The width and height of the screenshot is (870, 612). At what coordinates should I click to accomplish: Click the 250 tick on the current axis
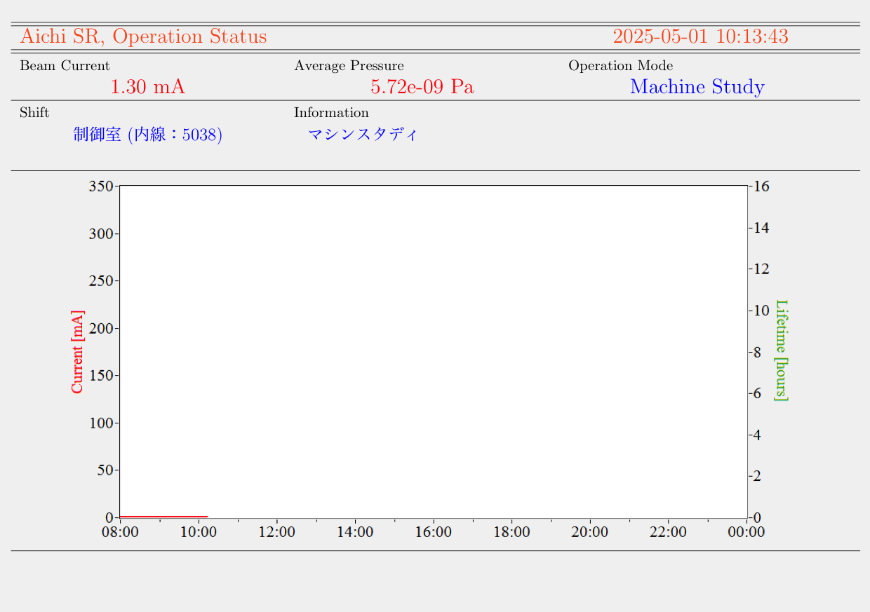coord(101,281)
